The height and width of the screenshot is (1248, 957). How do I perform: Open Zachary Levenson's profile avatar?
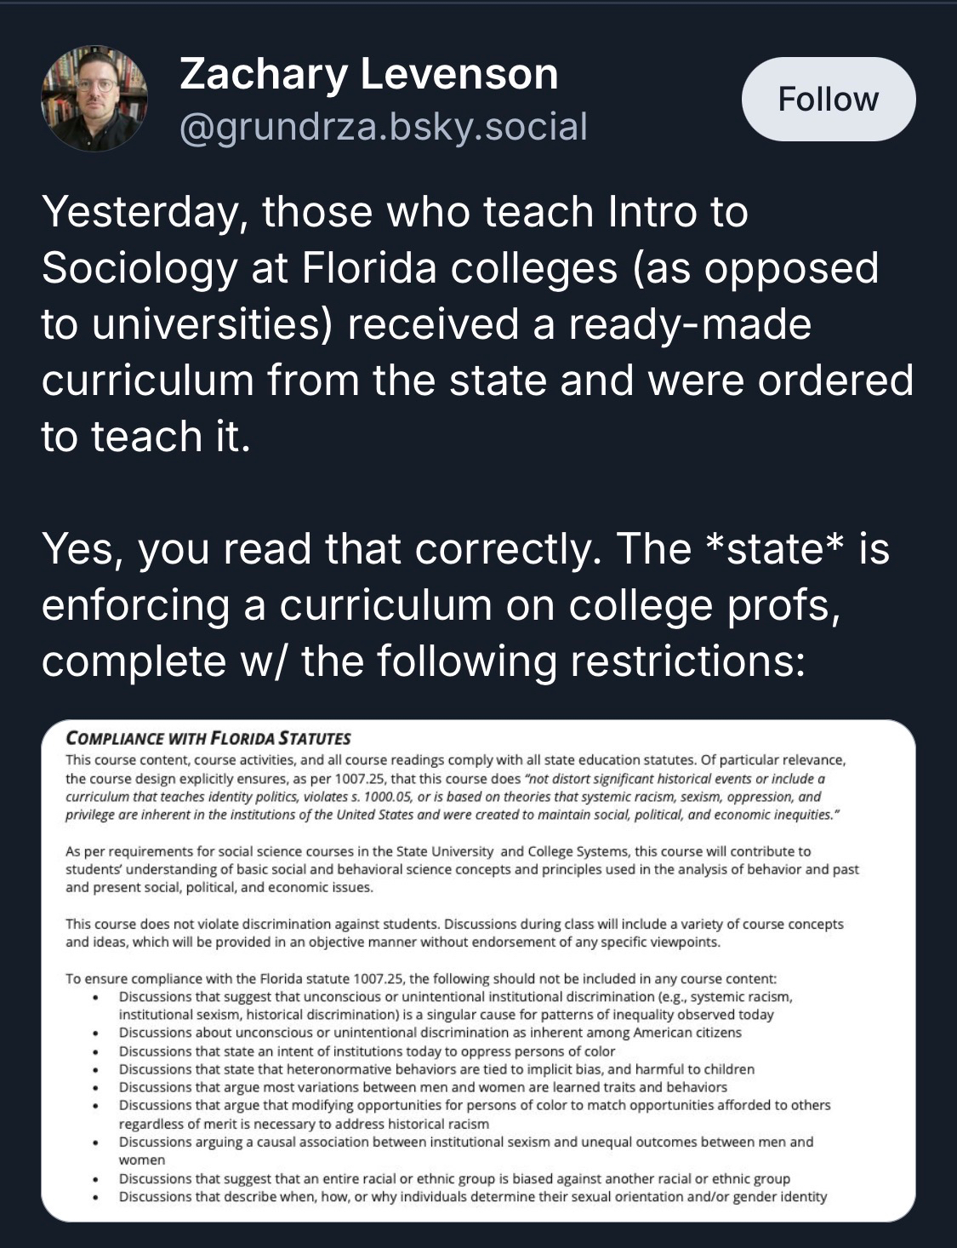[94, 99]
